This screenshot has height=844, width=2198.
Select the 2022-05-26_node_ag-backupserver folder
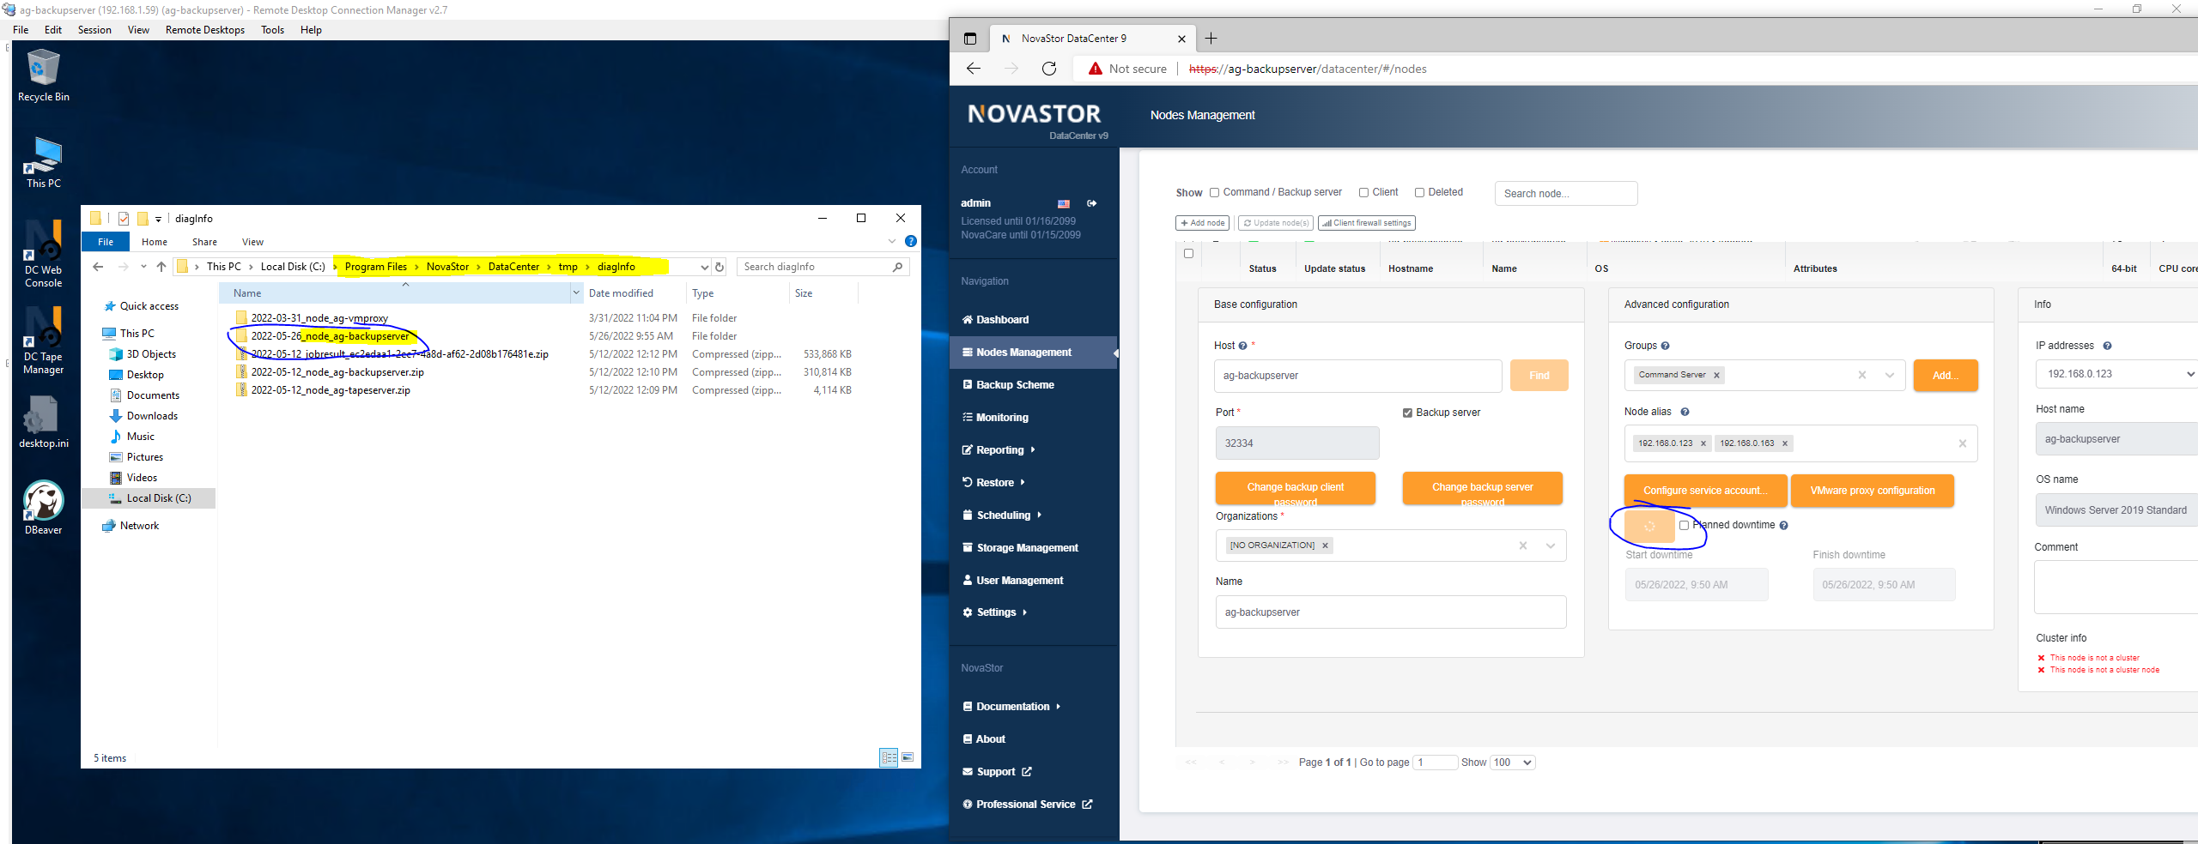(x=330, y=336)
